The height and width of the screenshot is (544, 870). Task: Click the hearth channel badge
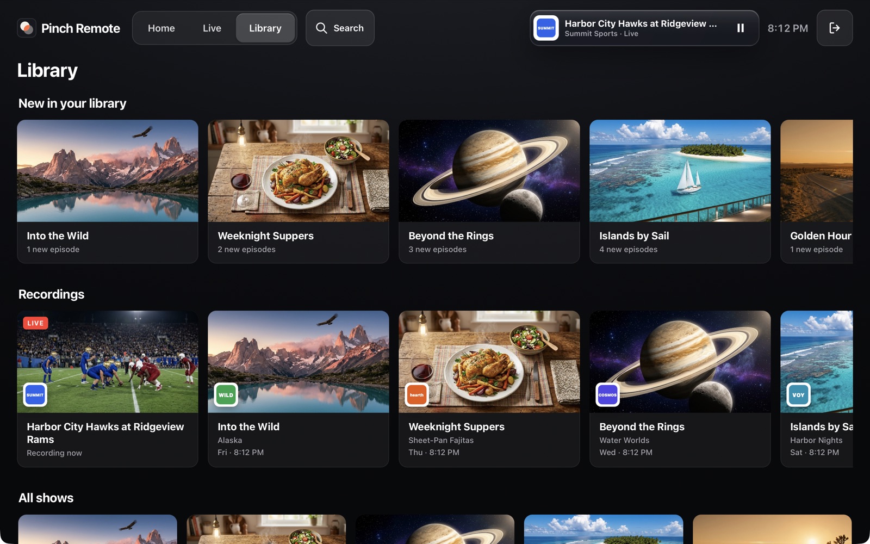click(x=417, y=395)
